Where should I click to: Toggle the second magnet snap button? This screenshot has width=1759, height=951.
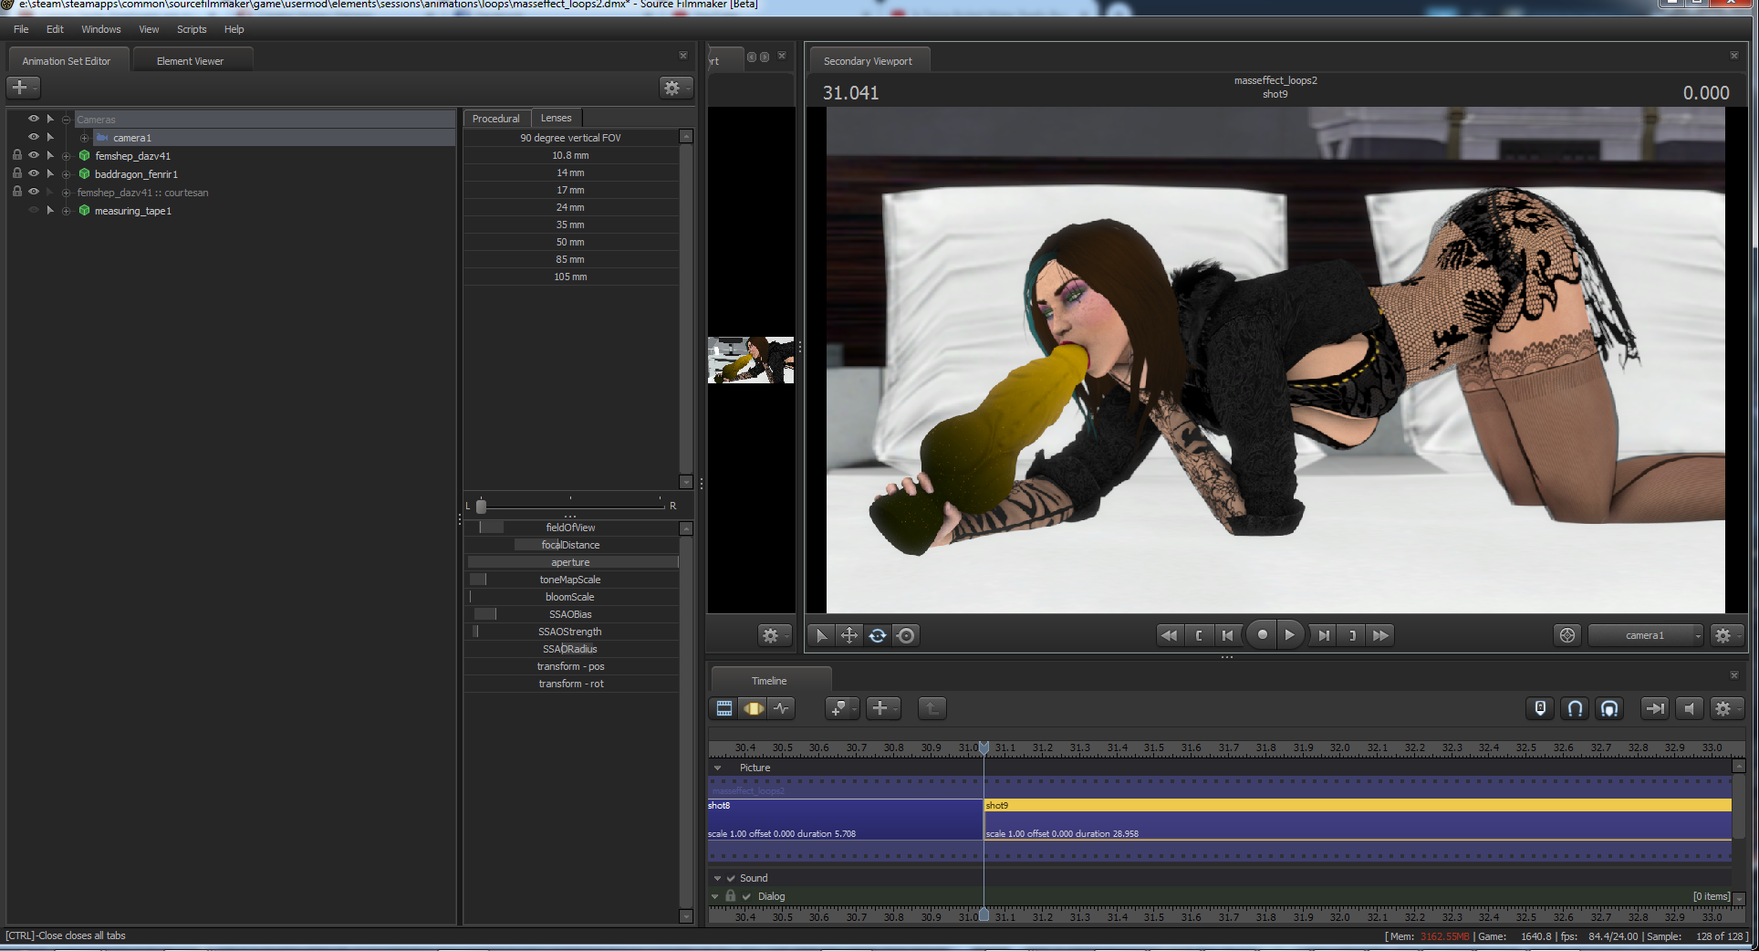[x=1575, y=708]
